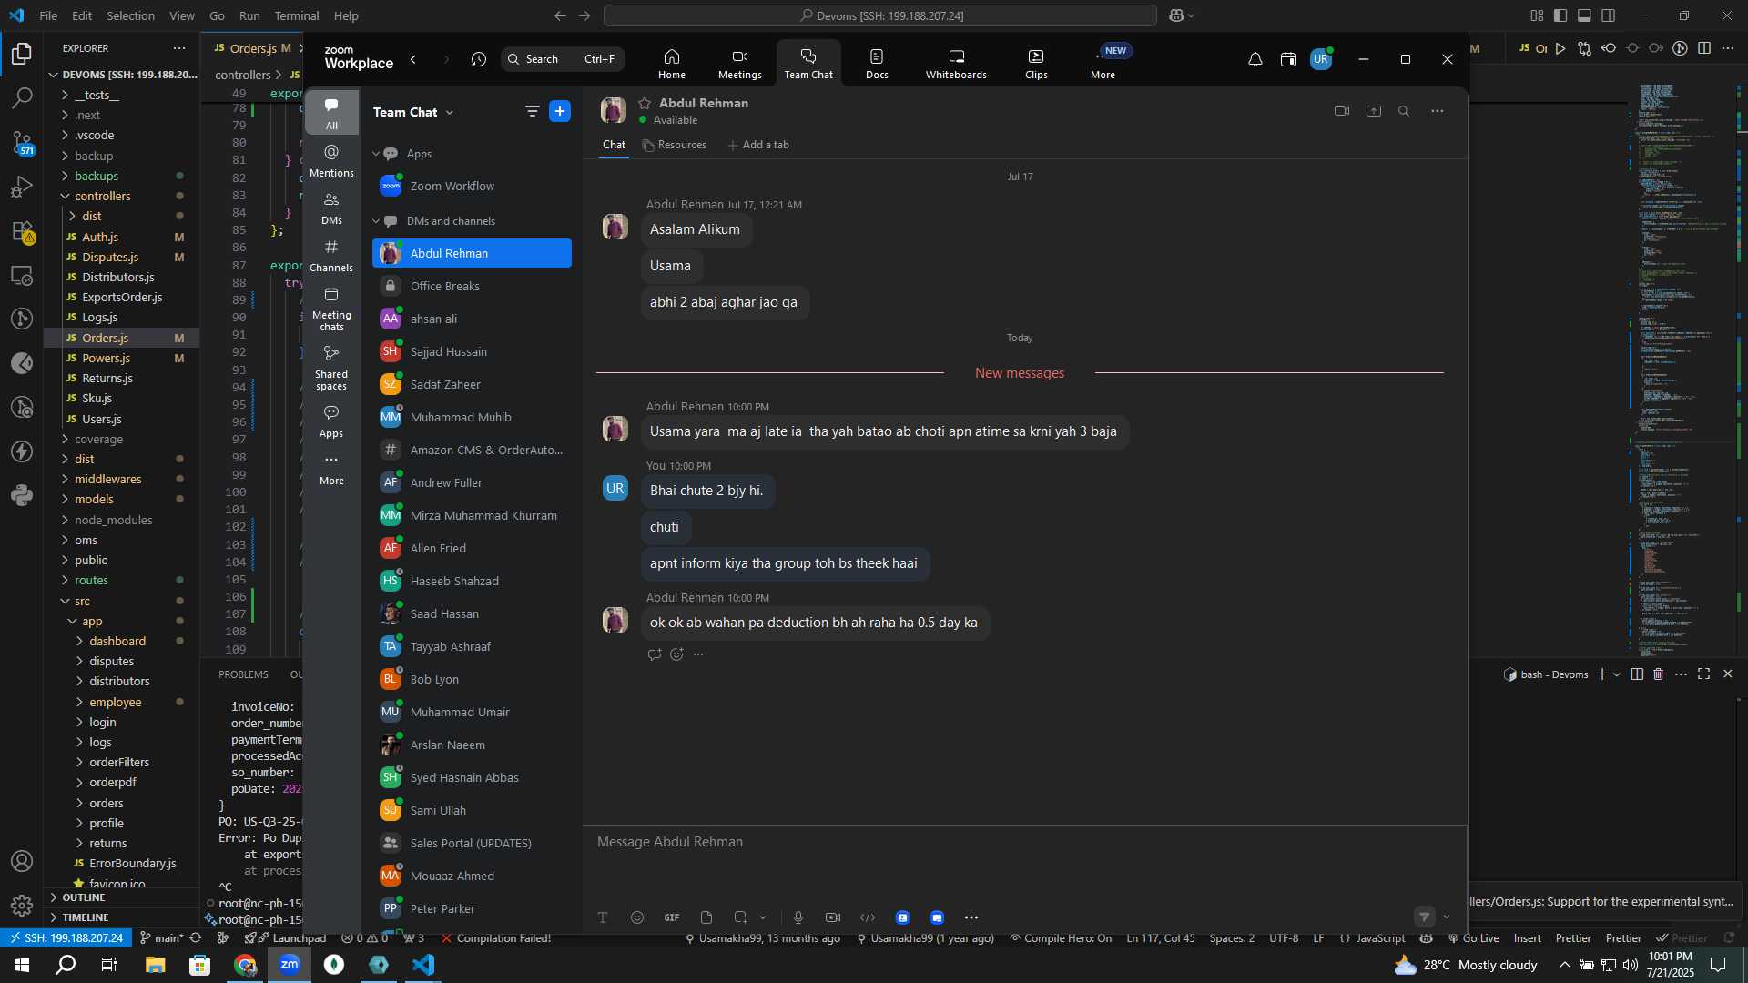Screen dimensions: 1748x983
Task: Start a video call with Abdul Rehman
Action: tap(1341, 111)
